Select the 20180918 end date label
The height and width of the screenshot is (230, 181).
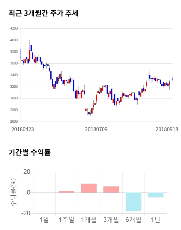point(167,129)
